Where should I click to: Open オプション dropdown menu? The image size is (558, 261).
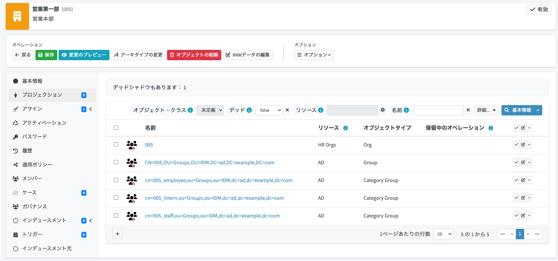click(x=314, y=55)
